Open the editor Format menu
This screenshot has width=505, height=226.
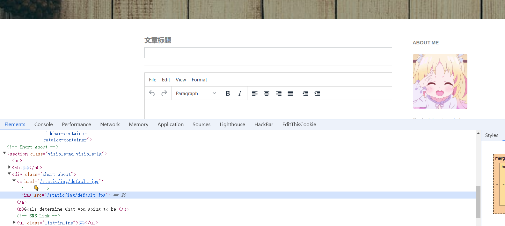(199, 80)
